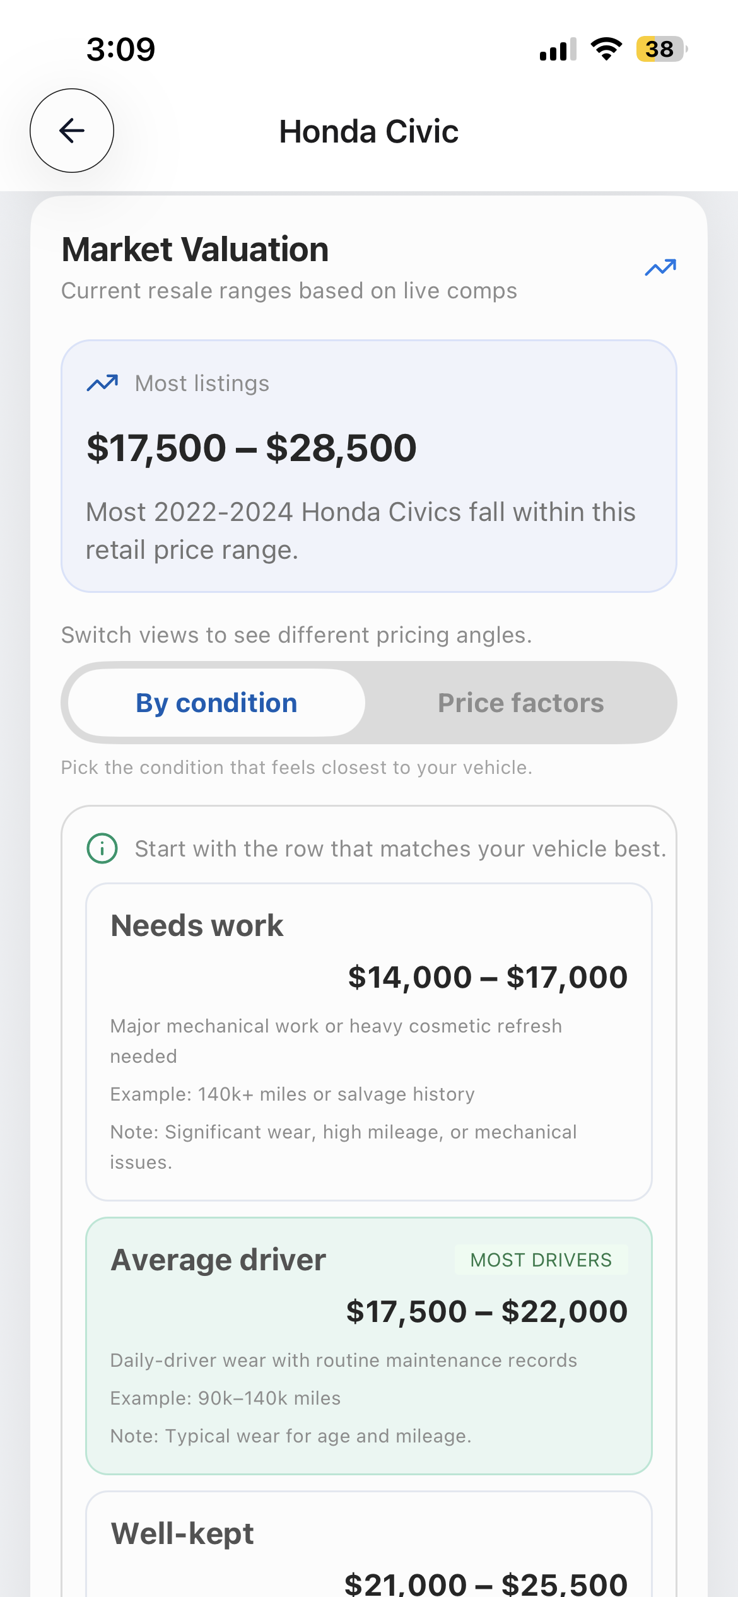
Task: Tap the Honda Civic page title
Action: point(369,132)
